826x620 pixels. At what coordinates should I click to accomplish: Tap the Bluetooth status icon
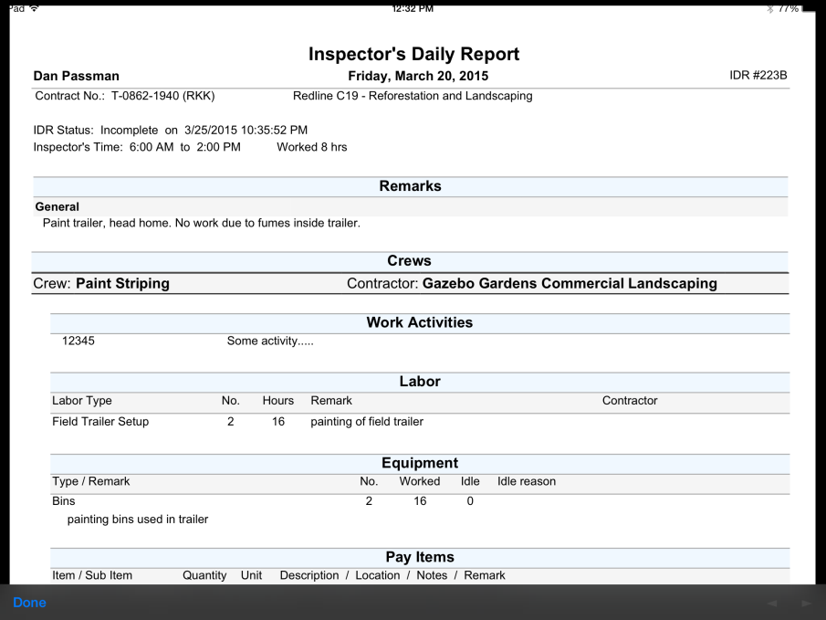tap(769, 8)
